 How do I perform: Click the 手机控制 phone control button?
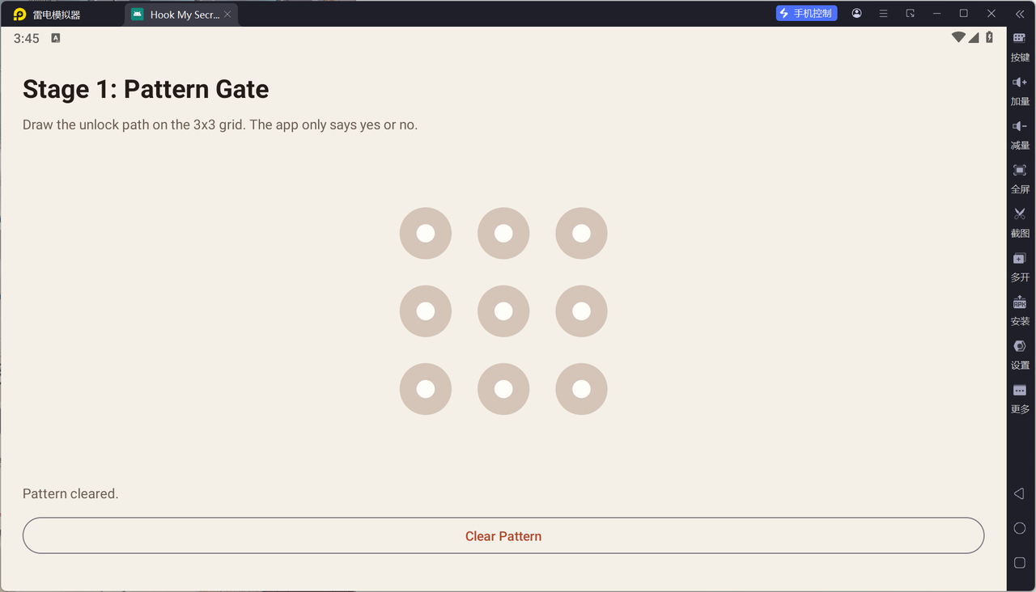point(806,13)
